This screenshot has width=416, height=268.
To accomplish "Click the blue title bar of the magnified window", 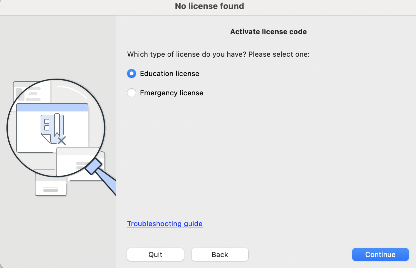I will click(52, 107).
